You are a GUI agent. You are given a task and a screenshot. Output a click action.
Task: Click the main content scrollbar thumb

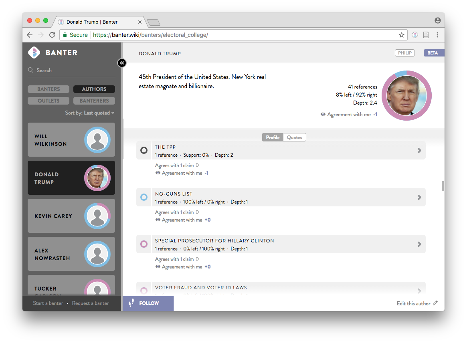click(x=443, y=186)
